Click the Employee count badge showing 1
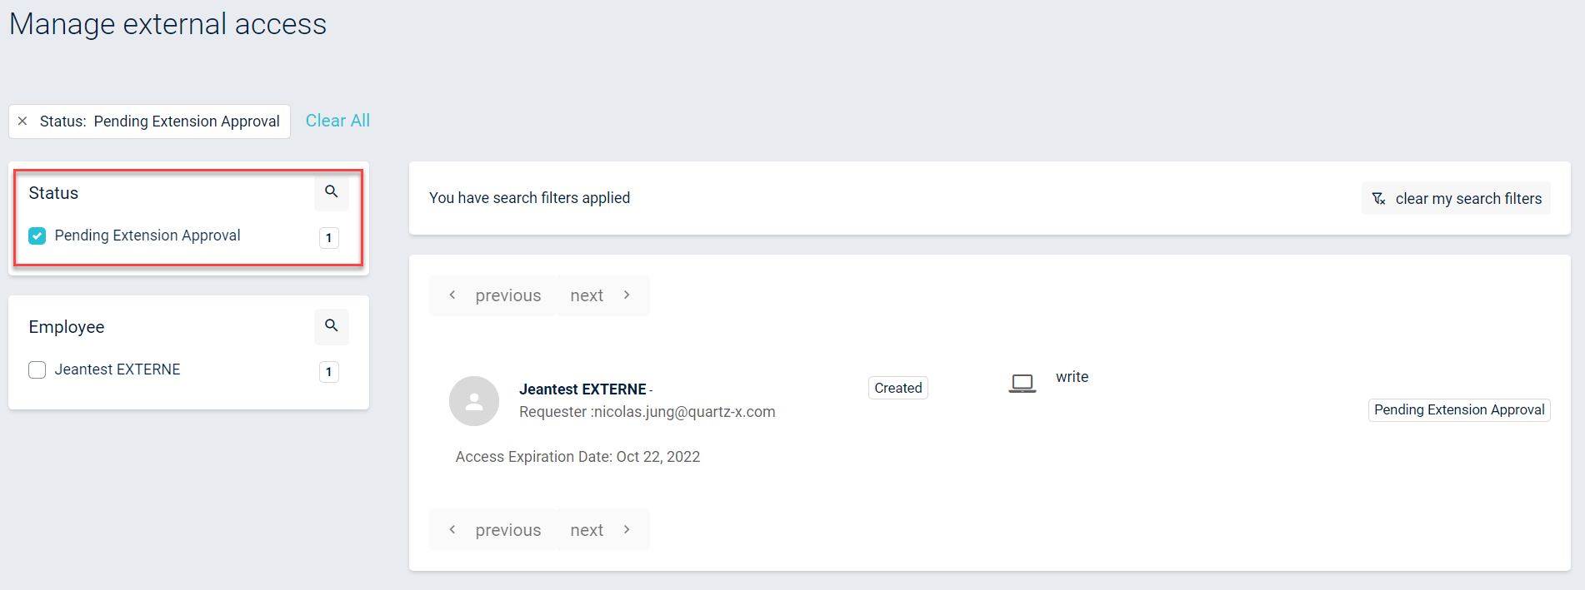 [329, 372]
